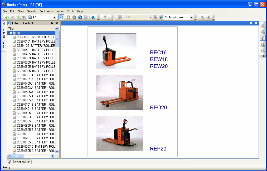Toggle the selection list cart icon in right sidebar
Image resolution: width=267 pixels, height=171 pixels.
tap(263, 38)
